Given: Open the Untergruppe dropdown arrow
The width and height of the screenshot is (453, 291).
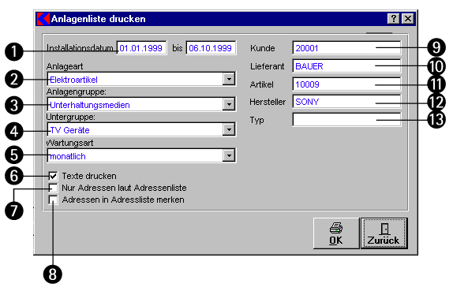Looking at the screenshot, I should [x=229, y=129].
